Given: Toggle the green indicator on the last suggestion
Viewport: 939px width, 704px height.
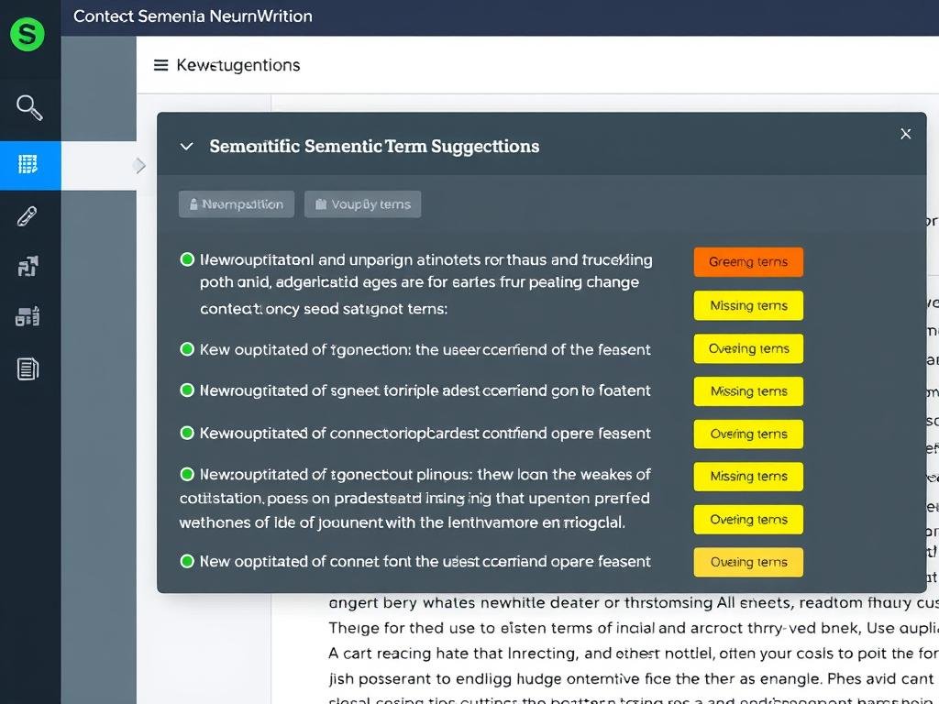Looking at the screenshot, I should coord(187,561).
